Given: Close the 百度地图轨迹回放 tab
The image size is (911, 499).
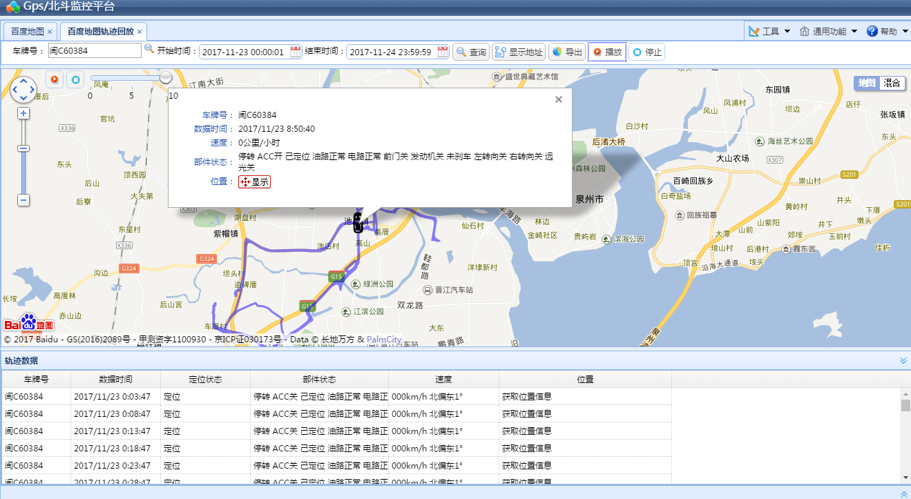Looking at the screenshot, I should pos(140,32).
